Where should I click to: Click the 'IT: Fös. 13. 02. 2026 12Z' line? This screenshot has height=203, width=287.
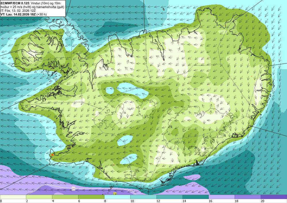point(18,11)
